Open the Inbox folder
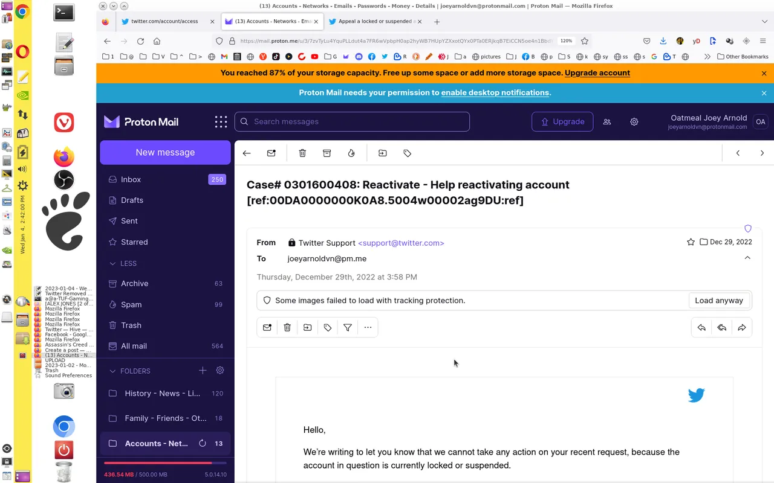 click(165, 179)
